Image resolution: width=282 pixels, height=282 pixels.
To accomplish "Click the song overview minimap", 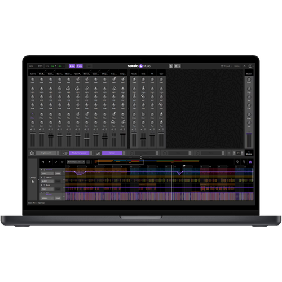I will click(x=147, y=161).
